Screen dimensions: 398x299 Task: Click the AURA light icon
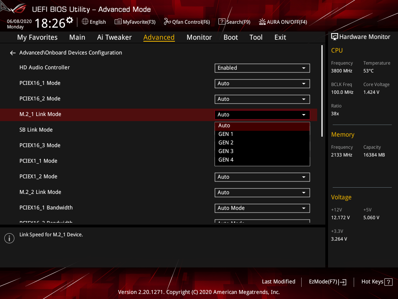(x=262, y=22)
